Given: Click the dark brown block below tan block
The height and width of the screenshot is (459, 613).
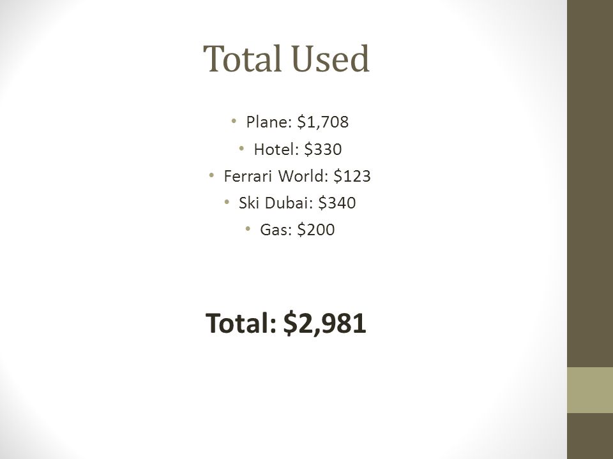Looking at the screenshot, I should point(590,436).
